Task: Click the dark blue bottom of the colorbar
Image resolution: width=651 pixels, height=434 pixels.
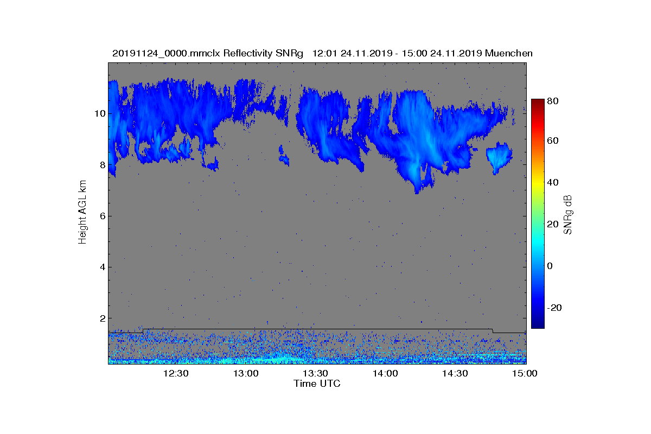Action: pyautogui.click(x=538, y=324)
